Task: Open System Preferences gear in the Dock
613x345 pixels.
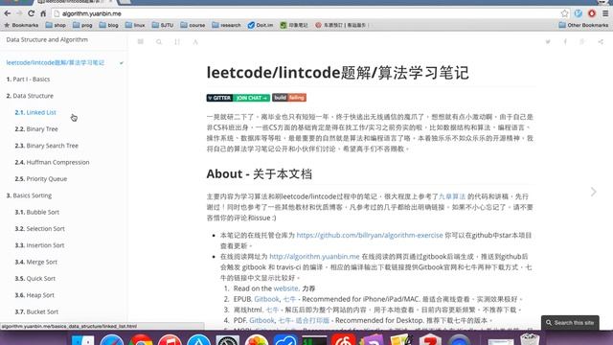Action: 228,340
